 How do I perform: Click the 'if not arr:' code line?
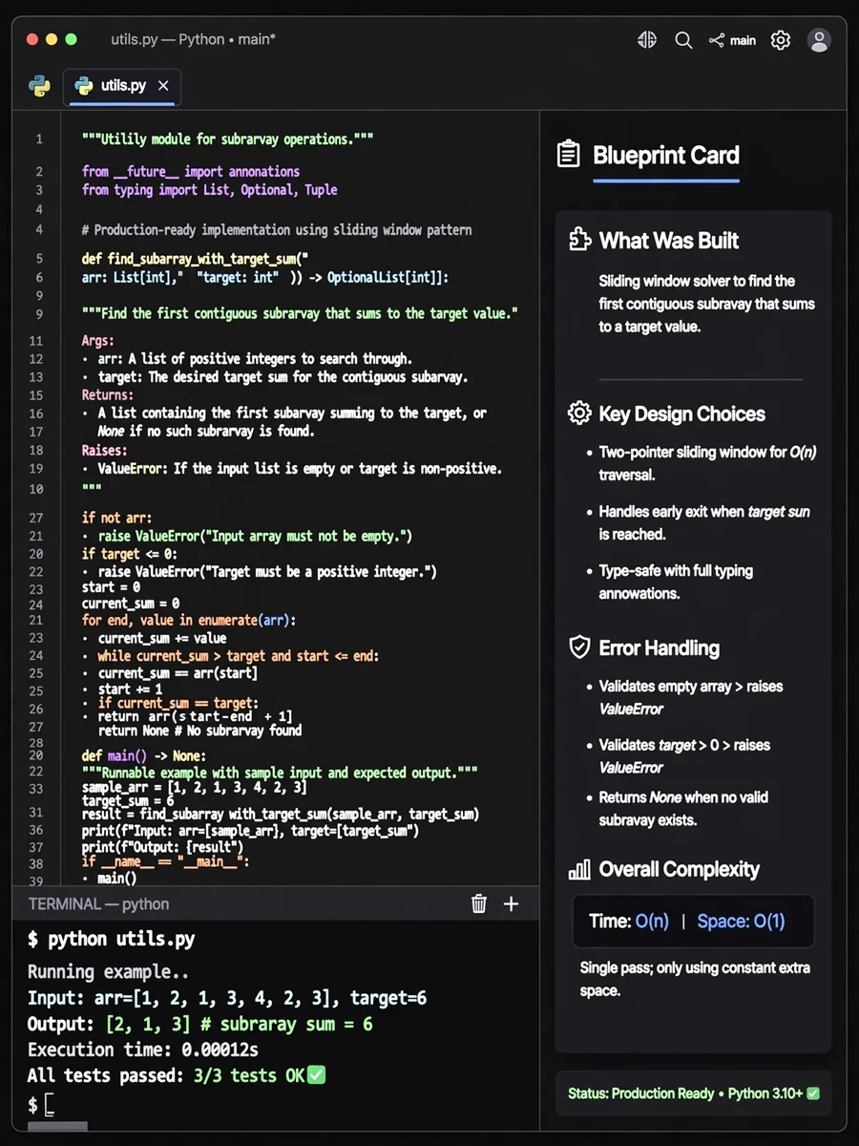116,518
